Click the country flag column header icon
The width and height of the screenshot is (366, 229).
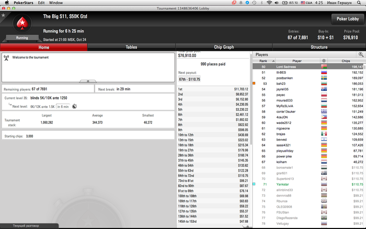tap(324, 61)
